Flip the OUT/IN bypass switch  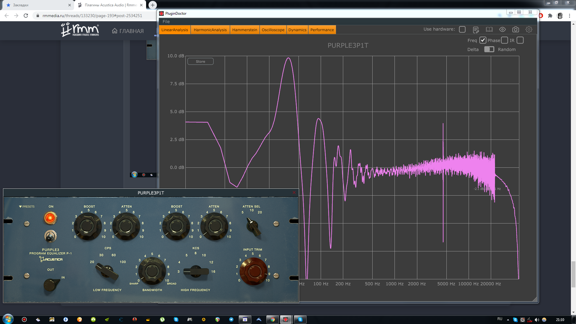[52, 285]
